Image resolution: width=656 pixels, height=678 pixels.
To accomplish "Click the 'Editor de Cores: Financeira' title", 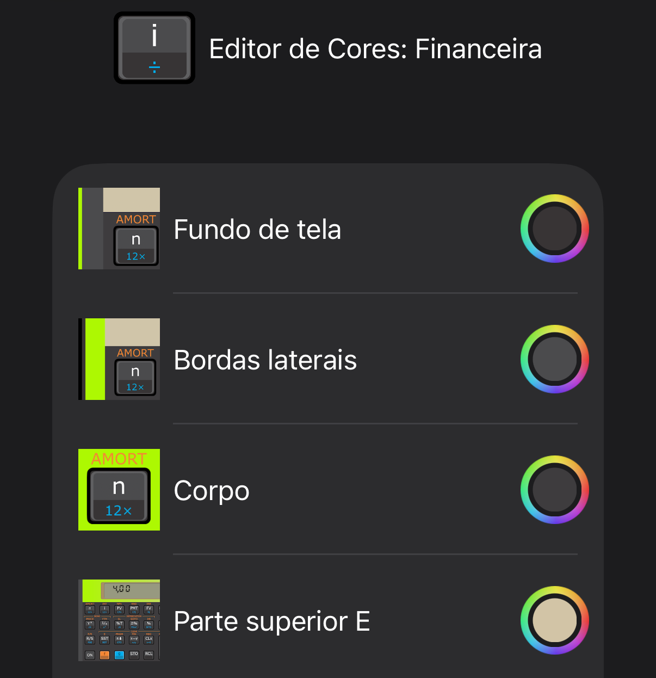I will 375,49.
